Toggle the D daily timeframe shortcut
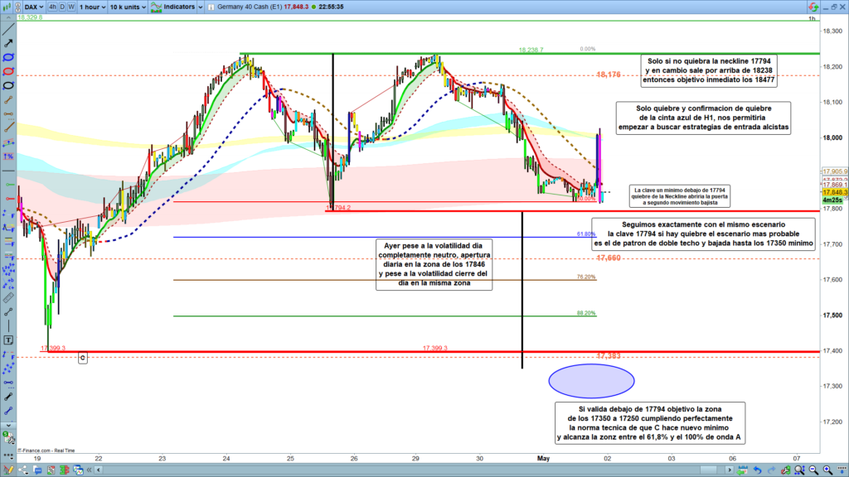This screenshot has height=477, width=849. click(63, 7)
